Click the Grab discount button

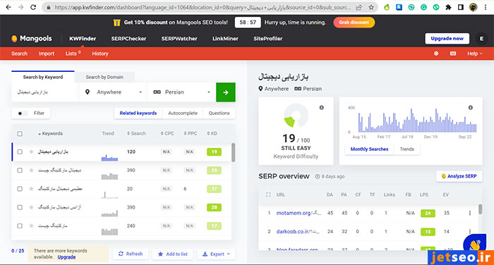coord(354,23)
